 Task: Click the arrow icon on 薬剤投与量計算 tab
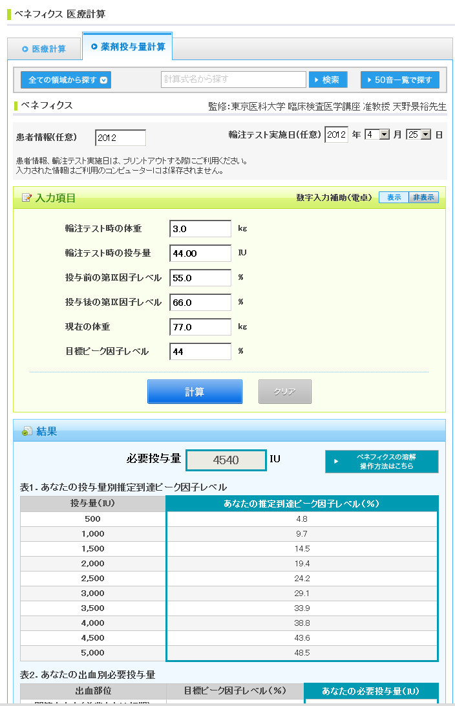pyautogui.click(x=94, y=47)
